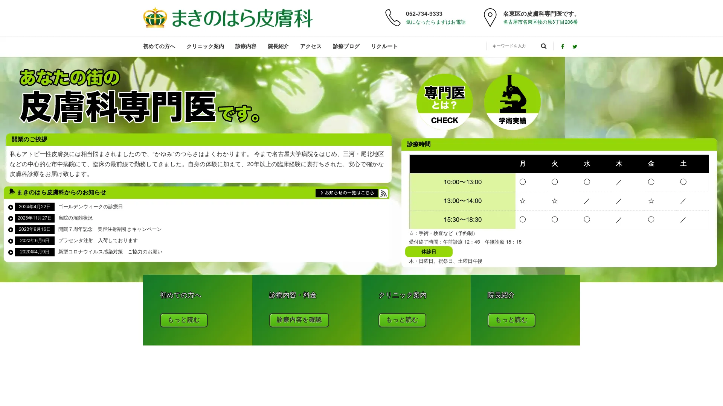Click お知らせの一覧はこちら button
The image size is (723, 406).
coord(346,193)
